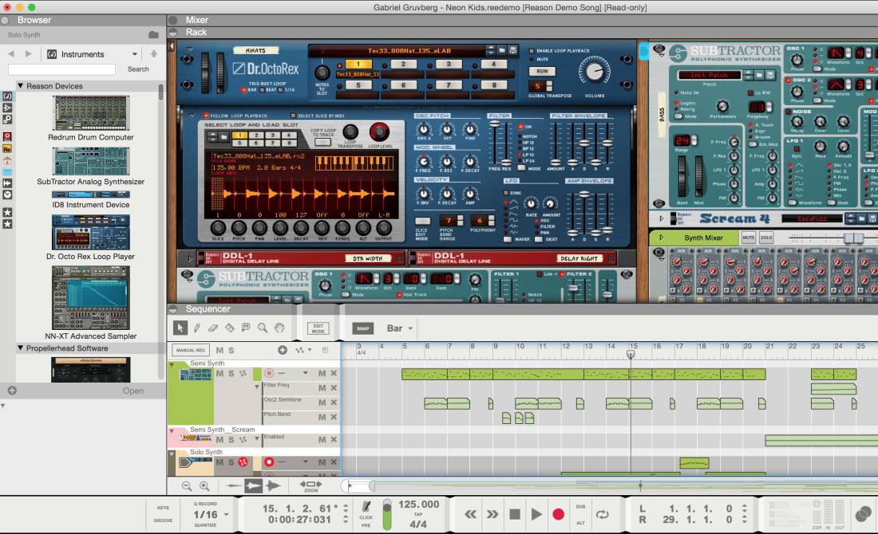The image size is (878, 534).
Task: Click the Dr. Octo Rex Volume knob
Action: click(x=594, y=71)
